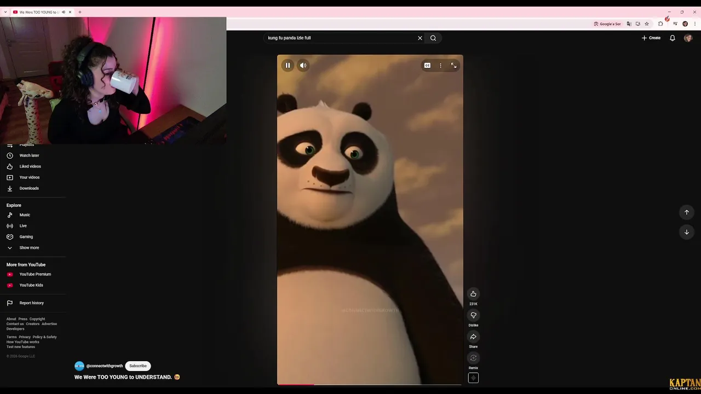Open the Short's three-dot more menu

coord(440,65)
